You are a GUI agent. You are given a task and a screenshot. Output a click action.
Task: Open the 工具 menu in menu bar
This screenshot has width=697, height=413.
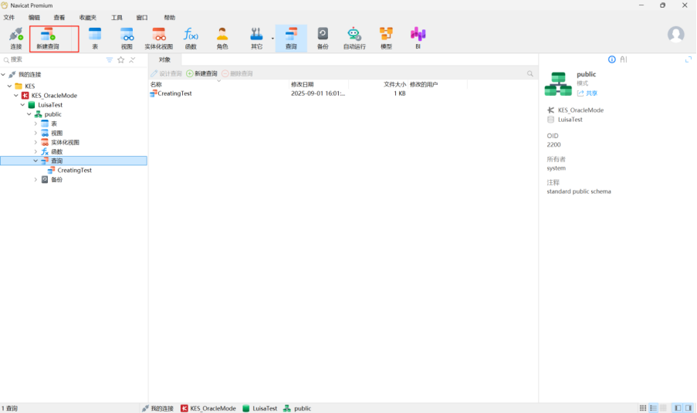click(x=117, y=17)
